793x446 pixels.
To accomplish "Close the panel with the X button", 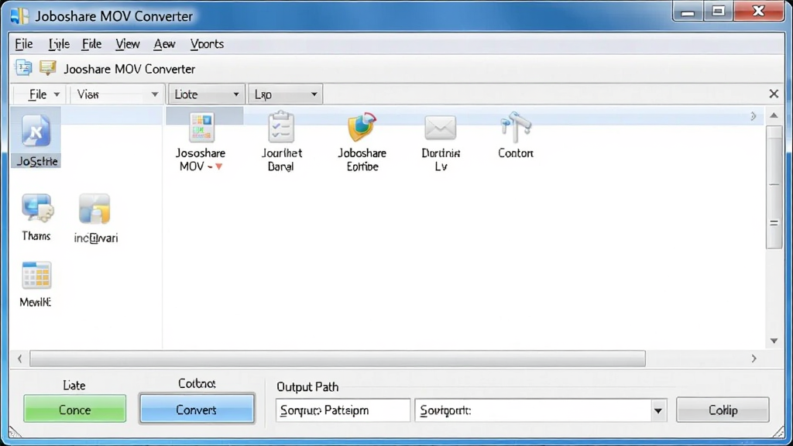I will click(x=774, y=94).
